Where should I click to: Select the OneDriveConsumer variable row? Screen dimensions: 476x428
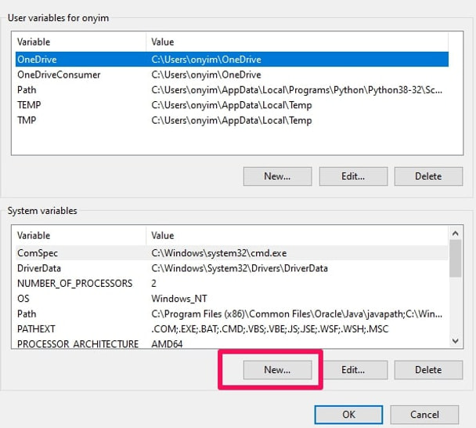click(x=232, y=74)
